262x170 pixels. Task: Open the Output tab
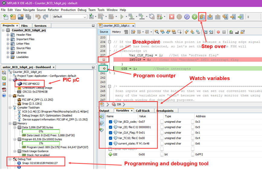[x=104, y=111]
